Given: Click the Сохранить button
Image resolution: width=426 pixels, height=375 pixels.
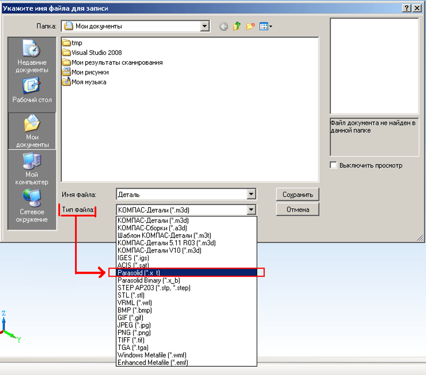Looking at the screenshot, I should point(298,194).
